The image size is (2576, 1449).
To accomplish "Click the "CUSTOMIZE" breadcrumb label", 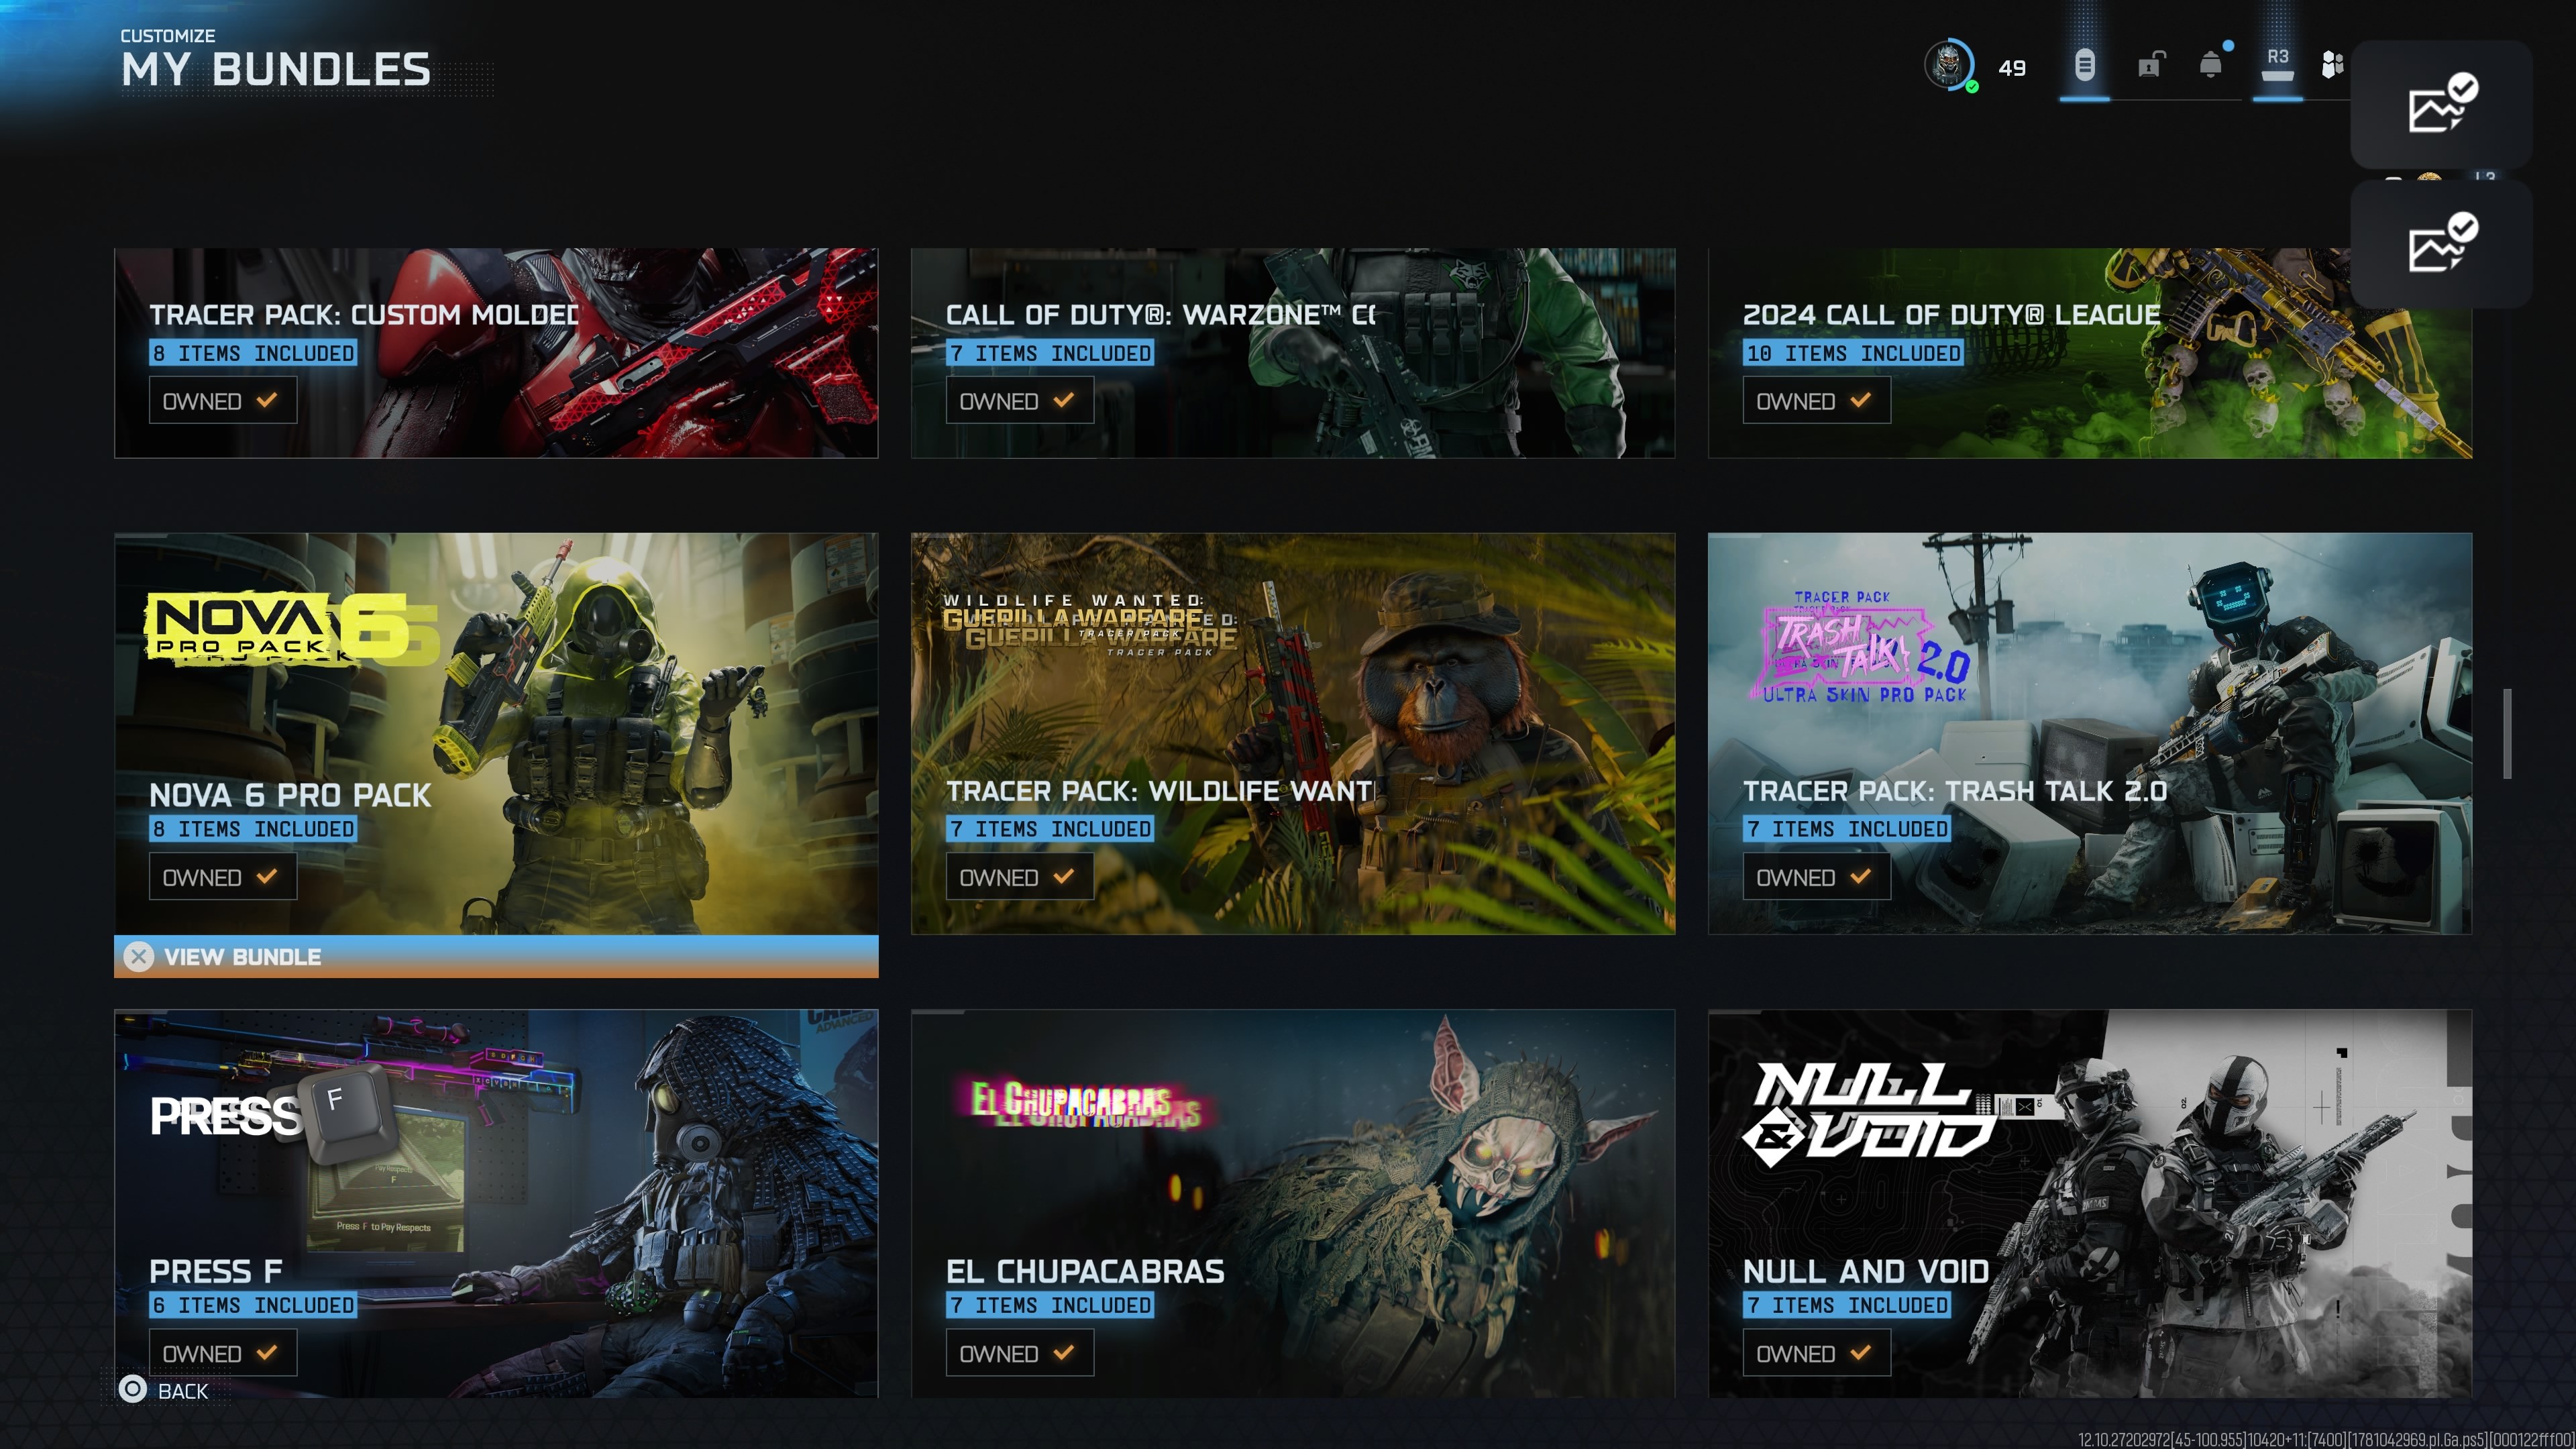I will (168, 36).
